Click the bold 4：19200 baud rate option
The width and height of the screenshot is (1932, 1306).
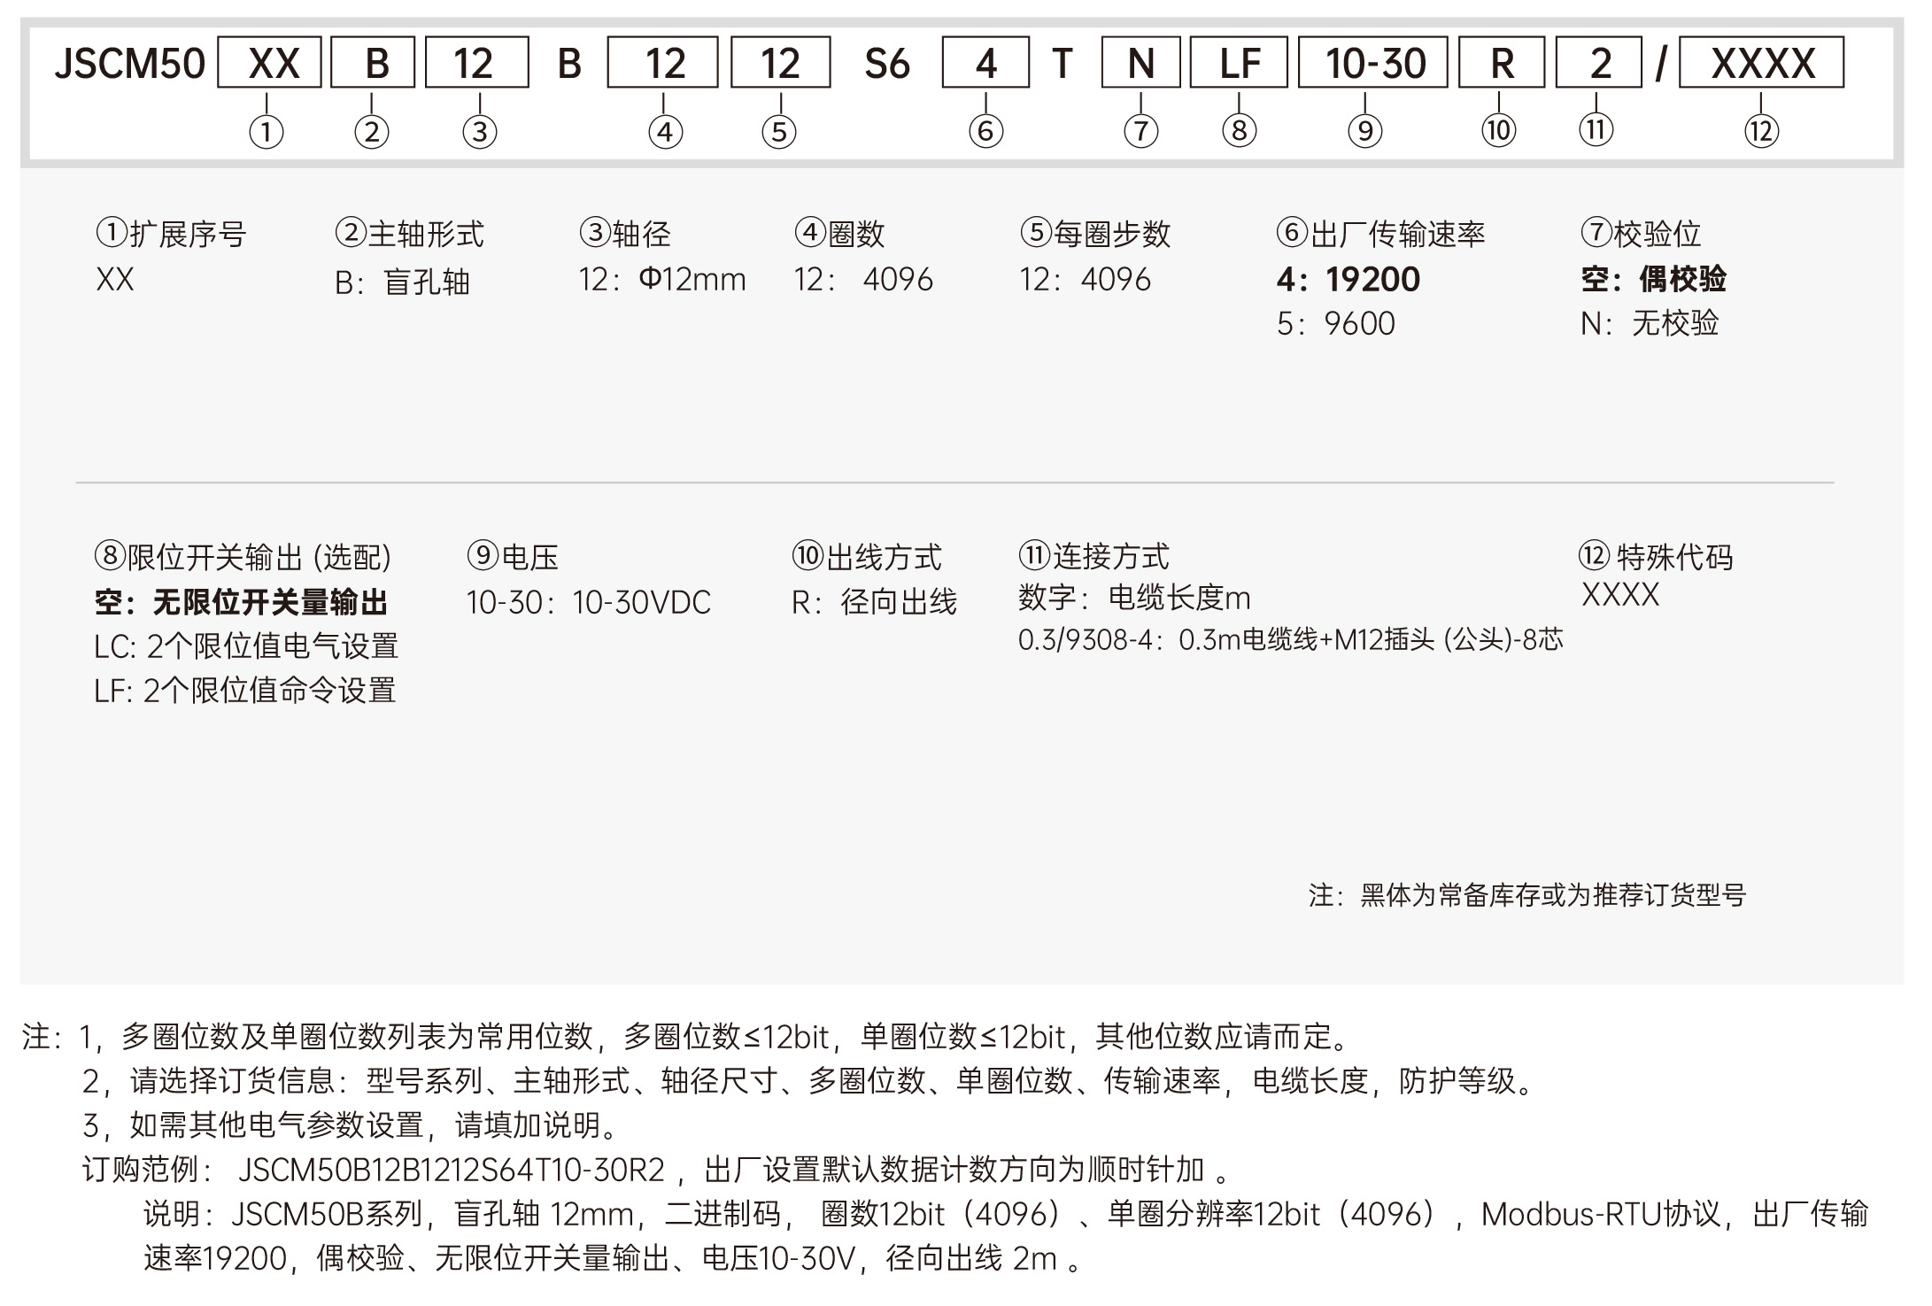[1348, 280]
